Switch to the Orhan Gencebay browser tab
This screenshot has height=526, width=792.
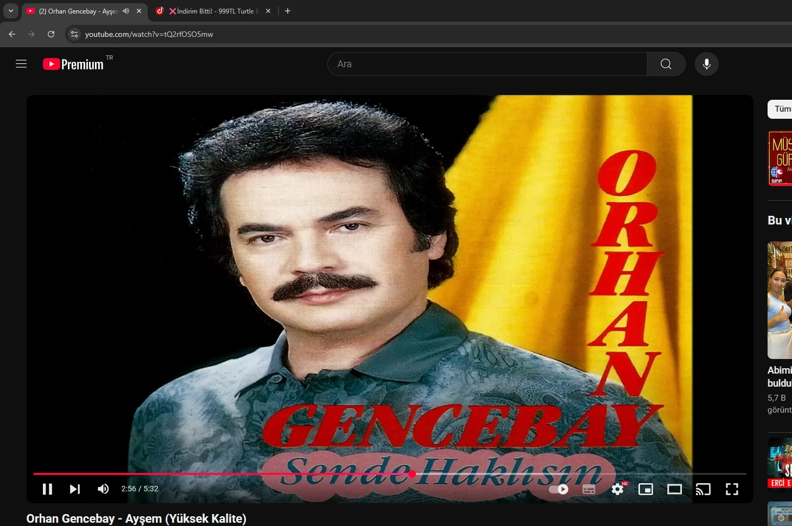(84, 11)
